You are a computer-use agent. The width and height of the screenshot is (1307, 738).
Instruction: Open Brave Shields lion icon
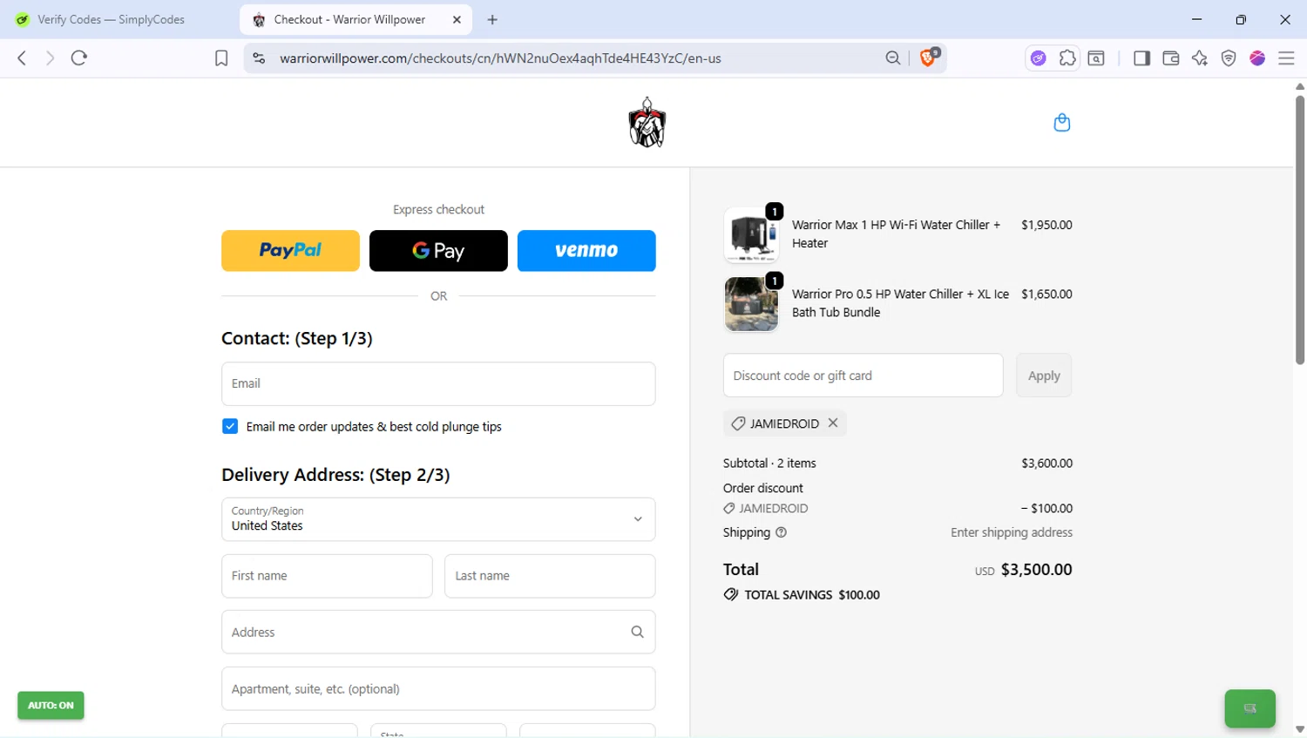tap(928, 58)
